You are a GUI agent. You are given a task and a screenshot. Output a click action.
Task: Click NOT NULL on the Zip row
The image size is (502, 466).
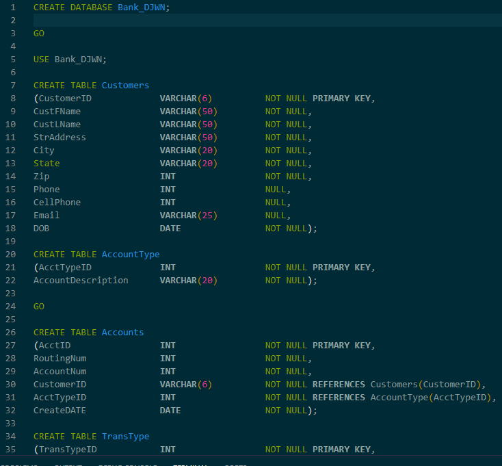286,177
